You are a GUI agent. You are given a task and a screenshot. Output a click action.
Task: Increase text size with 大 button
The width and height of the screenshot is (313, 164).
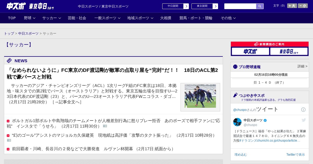coord(292,6)
